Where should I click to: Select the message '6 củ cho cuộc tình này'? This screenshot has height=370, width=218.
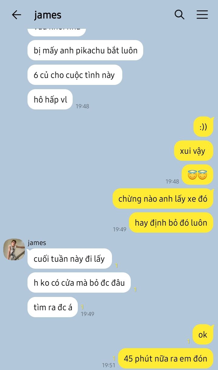(75, 75)
